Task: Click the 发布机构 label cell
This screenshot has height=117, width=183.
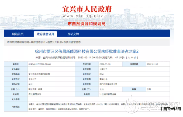Action: (16, 74)
